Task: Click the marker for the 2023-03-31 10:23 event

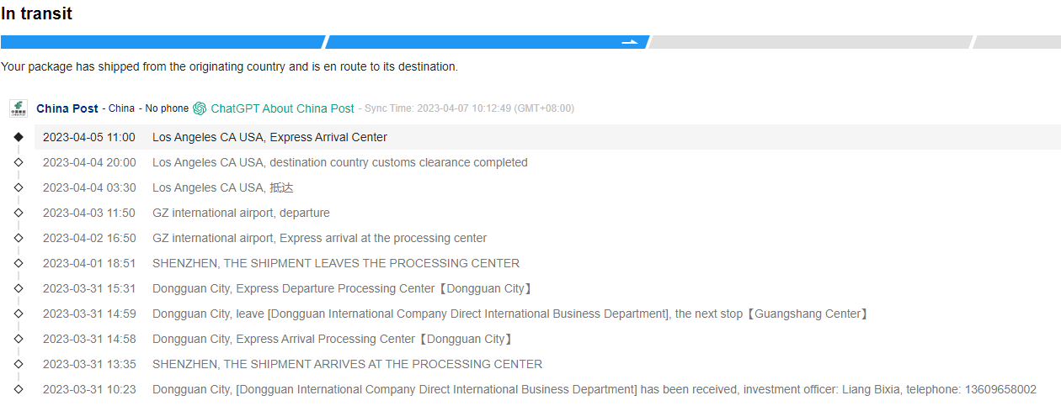Action: point(19,389)
